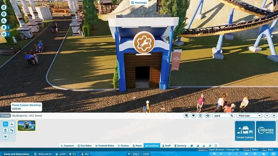The image size is (278, 156).
Task: Pick the Planet Coaster Workshop blueprint thumbnail
Action: point(26,125)
